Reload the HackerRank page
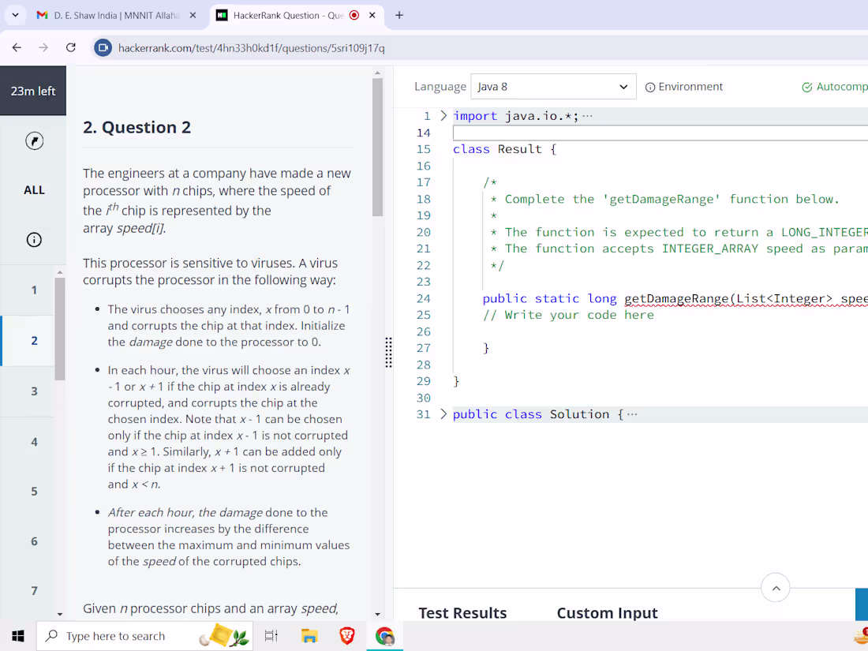The height and width of the screenshot is (651, 868). (71, 47)
